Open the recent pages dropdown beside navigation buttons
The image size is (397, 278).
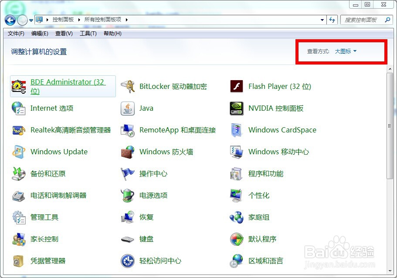click(x=31, y=20)
